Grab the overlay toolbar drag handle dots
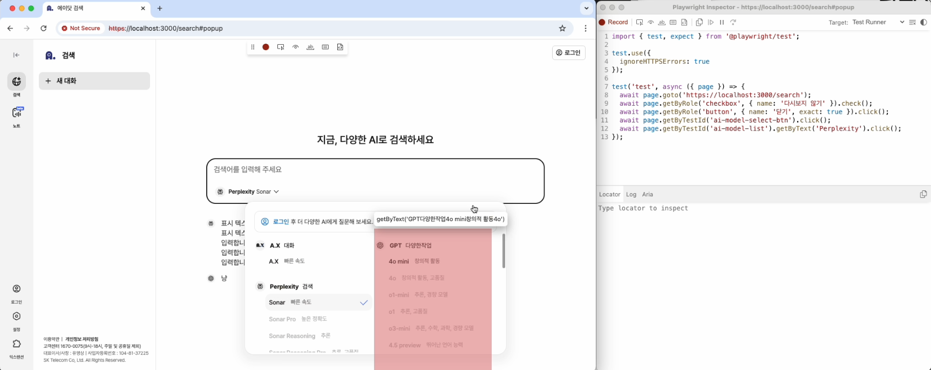The image size is (931, 370). tap(253, 47)
